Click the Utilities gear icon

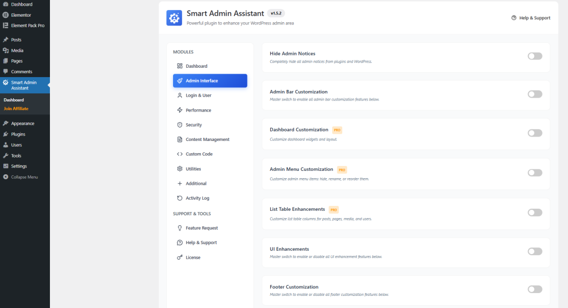[x=180, y=169]
